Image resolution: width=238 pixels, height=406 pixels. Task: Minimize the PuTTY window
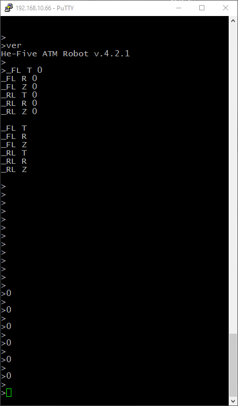coord(179,8)
